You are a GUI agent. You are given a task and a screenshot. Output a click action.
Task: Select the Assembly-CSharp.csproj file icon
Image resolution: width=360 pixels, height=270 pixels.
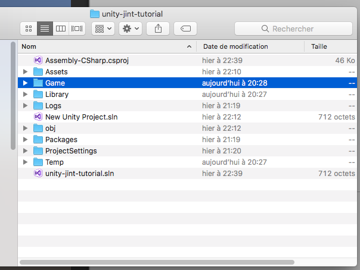point(38,61)
